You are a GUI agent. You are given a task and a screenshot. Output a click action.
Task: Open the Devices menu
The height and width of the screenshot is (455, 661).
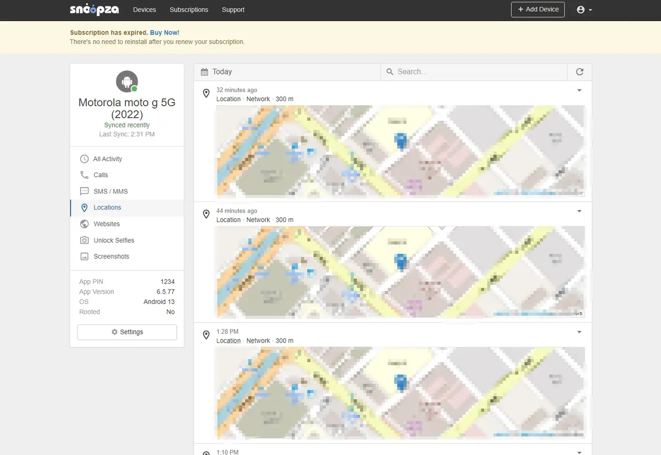[145, 10]
